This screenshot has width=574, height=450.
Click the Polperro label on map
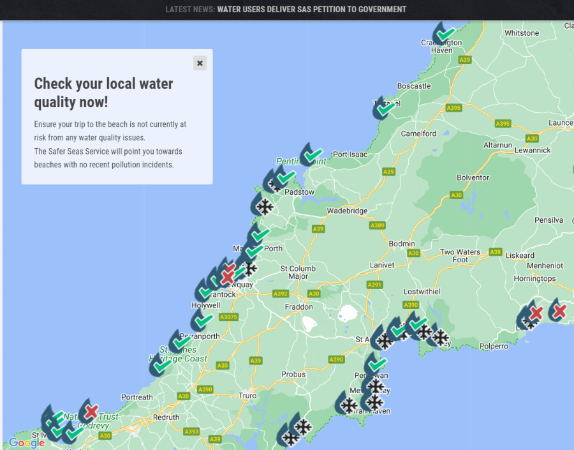click(x=494, y=347)
